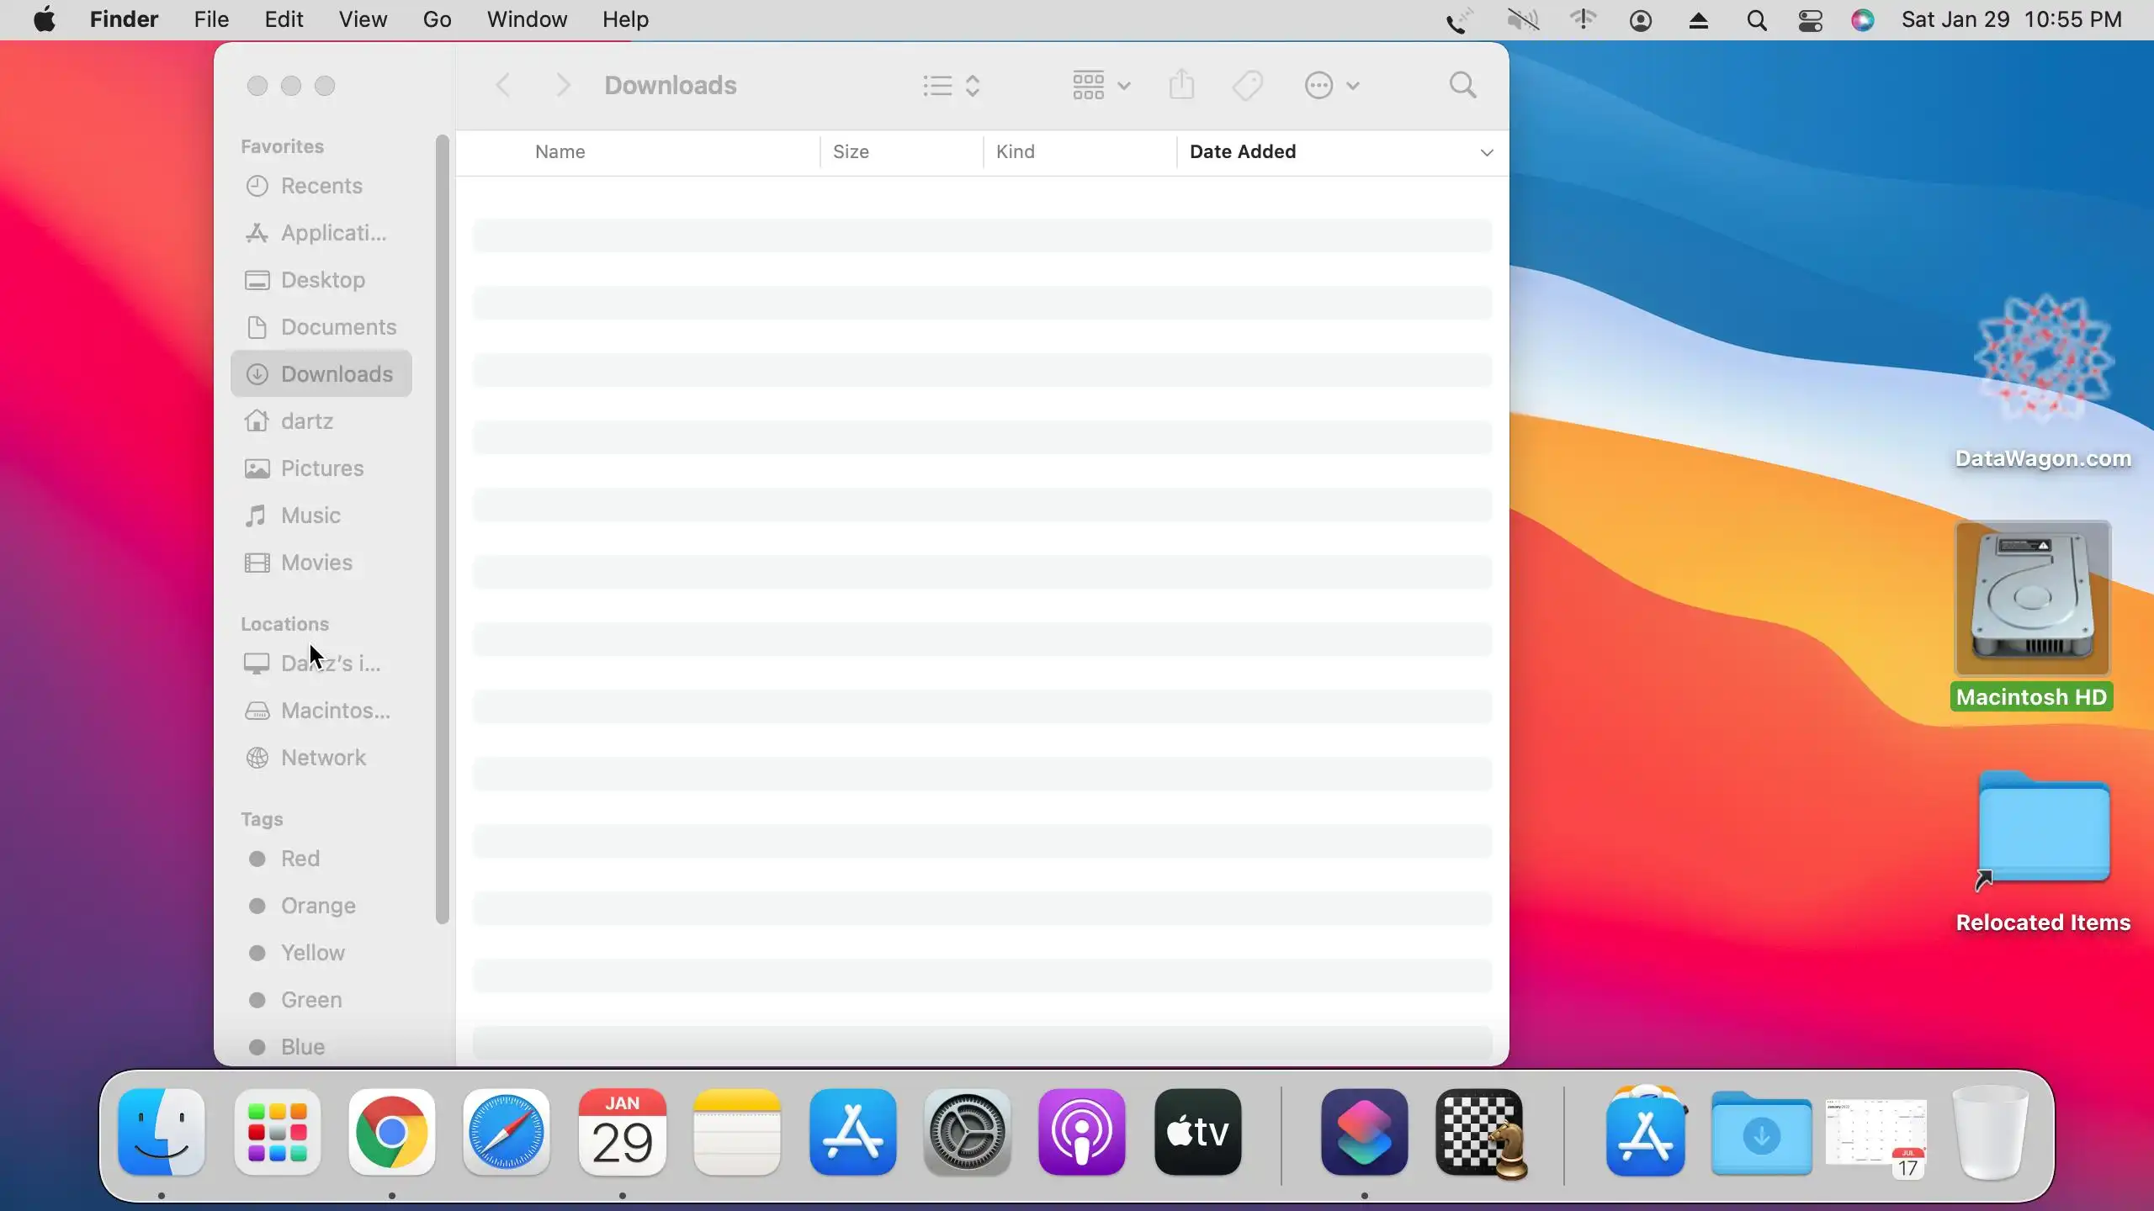Toggle the muted sound menu bar icon
The width and height of the screenshot is (2154, 1211).
1523,20
